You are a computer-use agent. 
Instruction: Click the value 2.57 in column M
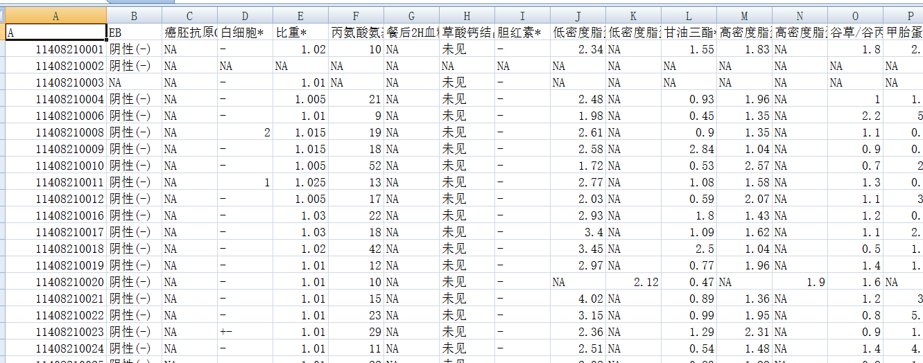tap(744, 166)
